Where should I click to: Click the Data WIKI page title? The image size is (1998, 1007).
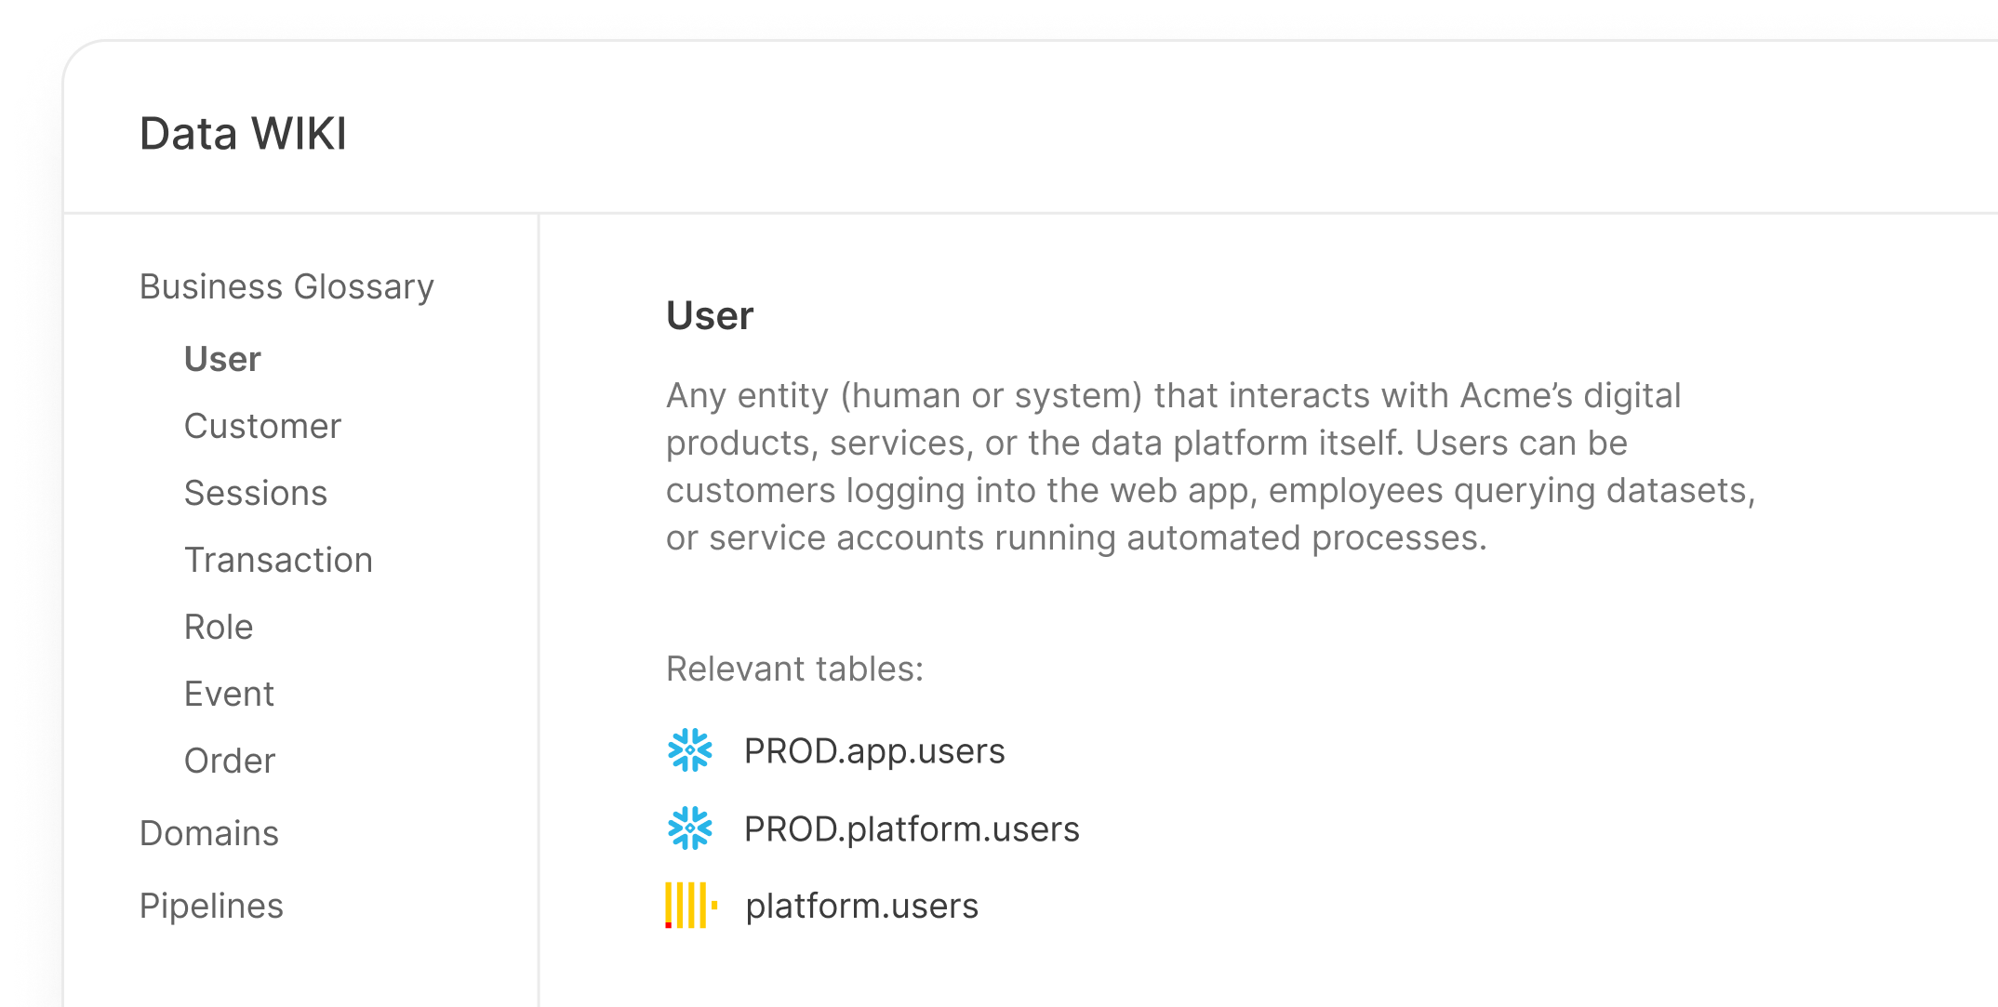point(243,134)
